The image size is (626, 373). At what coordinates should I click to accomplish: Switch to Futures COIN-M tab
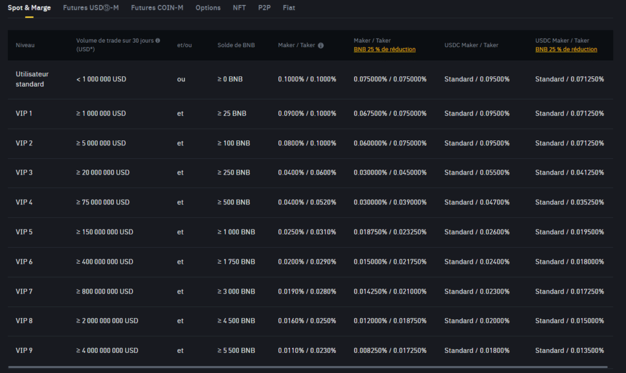tap(157, 7)
